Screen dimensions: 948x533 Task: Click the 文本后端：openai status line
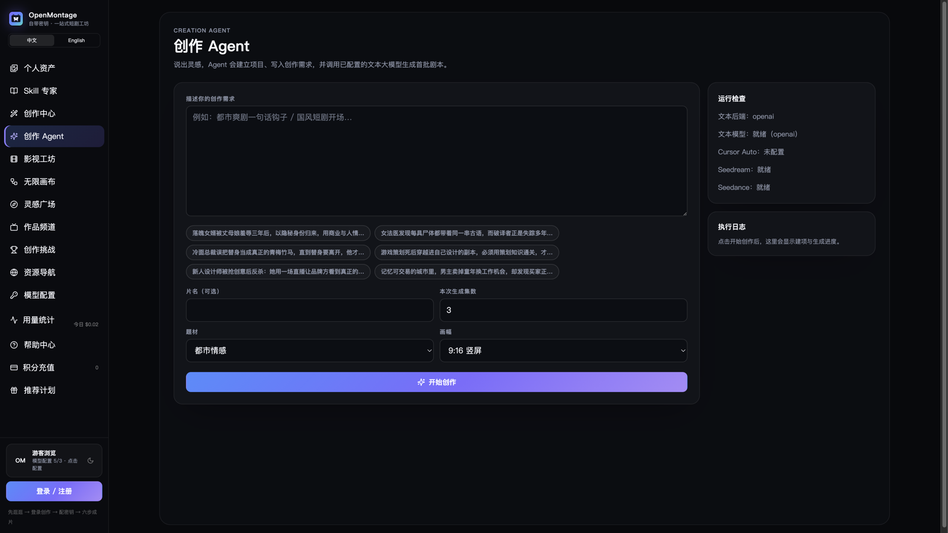point(745,117)
